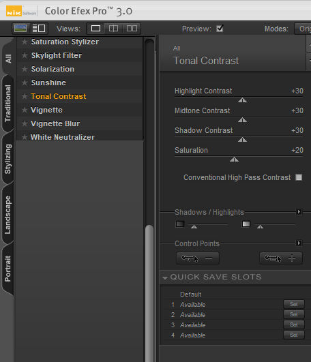Click the Shadow Contrast slider handle

click(242, 140)
